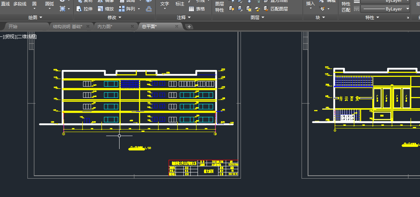The image size is (420, 197).
Task: Click the linetype icon beside ByLayer
Action: coord(356,9)
